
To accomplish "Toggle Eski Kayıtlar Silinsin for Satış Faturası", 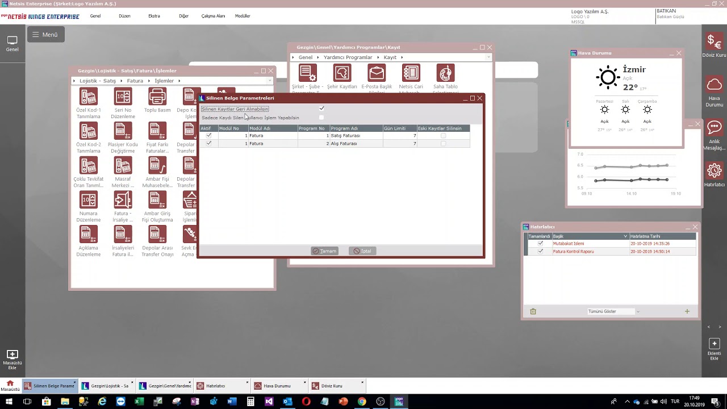I will pos(443,136).
